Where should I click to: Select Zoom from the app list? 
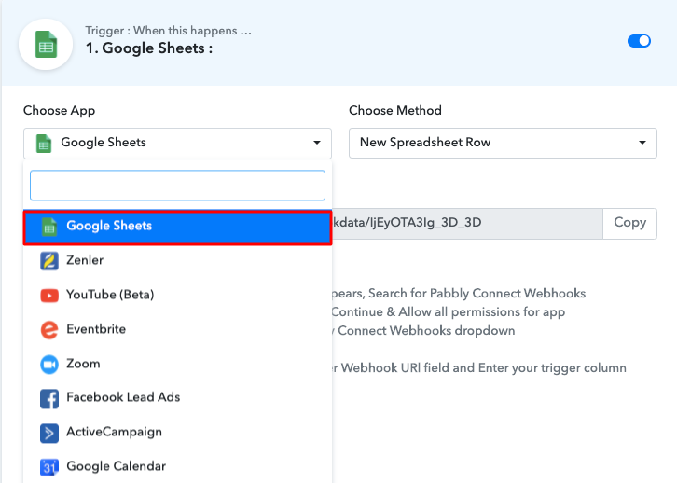[x=177, y=364]
